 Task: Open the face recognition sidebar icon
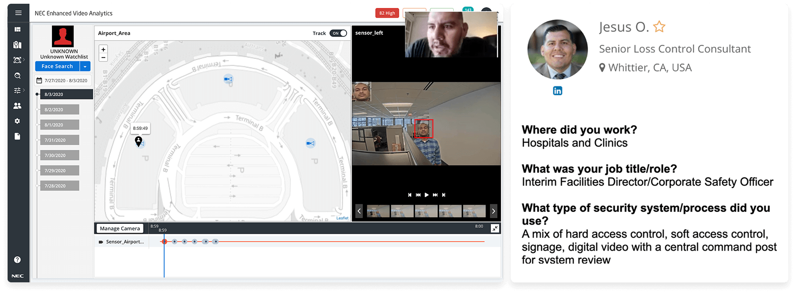(18, 60)
